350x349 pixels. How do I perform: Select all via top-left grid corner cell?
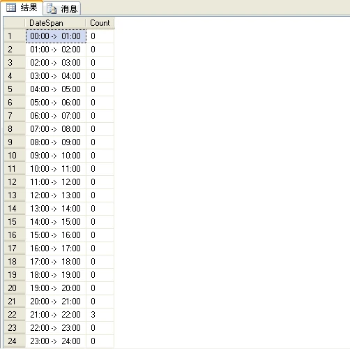tap(15, 23)
